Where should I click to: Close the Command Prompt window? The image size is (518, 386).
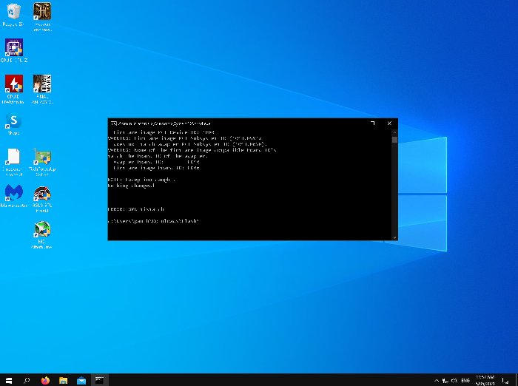pyautogui.click(x=389, y=123)
